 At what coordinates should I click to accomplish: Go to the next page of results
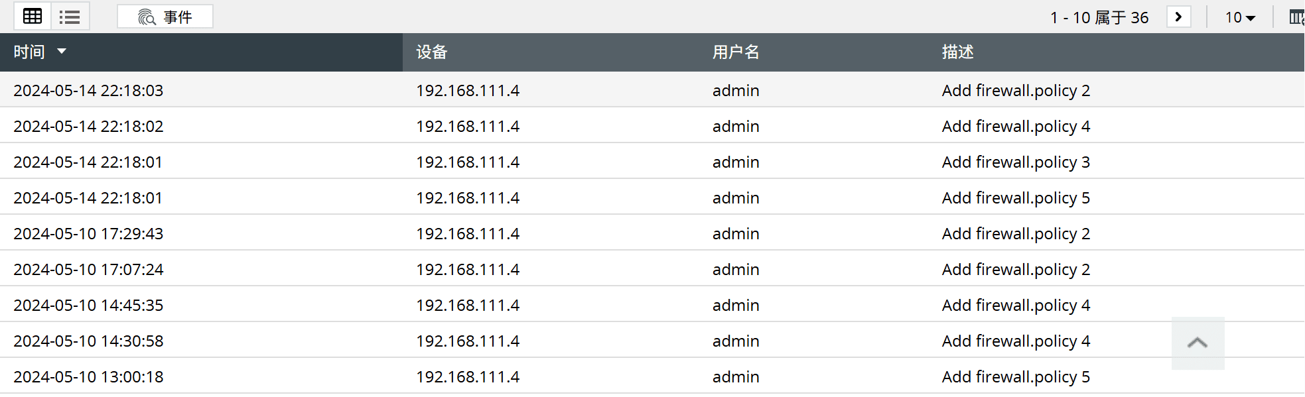1178,17
